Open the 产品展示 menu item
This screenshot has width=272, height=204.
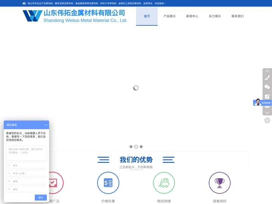click(170, 16)
